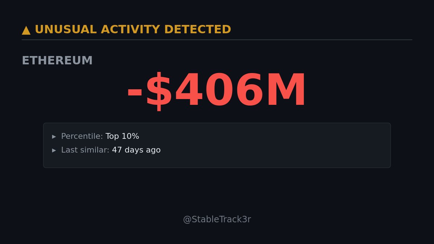The height and width of the screenshot is (244, 434).
Task: Click the arrow bullet beside Last similar
Action: (x=54, y=150)
